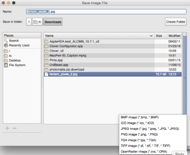190x155 pixels.
Task: Pick TGA image format option
Action: (153, 140)
